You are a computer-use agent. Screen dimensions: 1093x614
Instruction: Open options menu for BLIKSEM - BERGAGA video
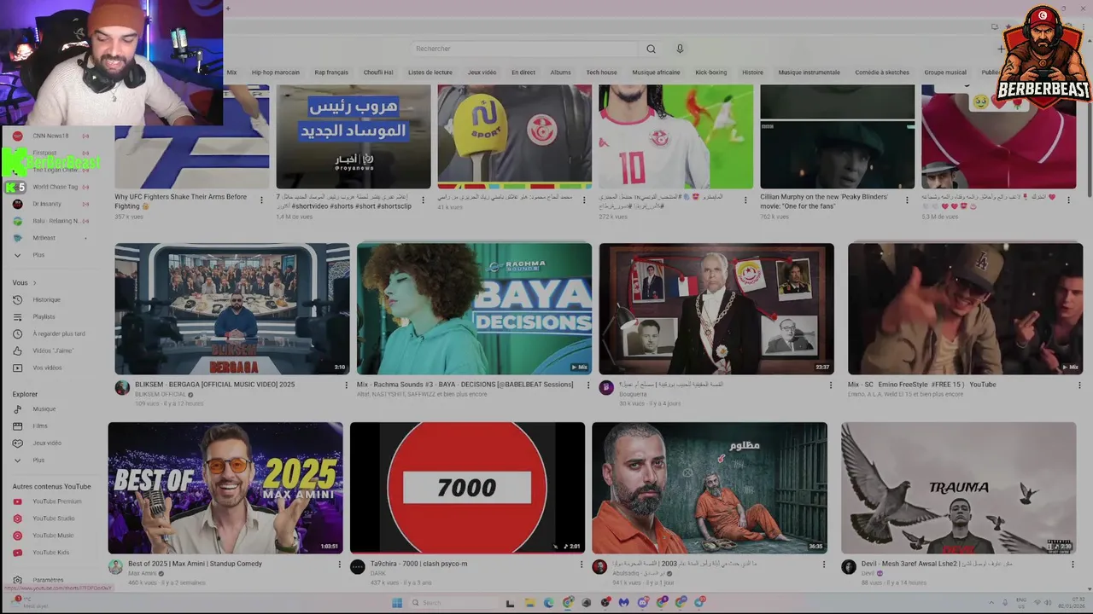pyautogui.click(x=346, y=385)
